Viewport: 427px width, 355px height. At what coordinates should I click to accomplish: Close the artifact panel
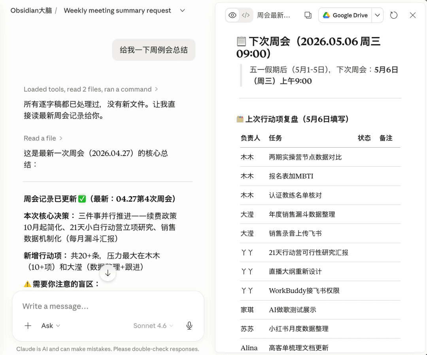413,15
